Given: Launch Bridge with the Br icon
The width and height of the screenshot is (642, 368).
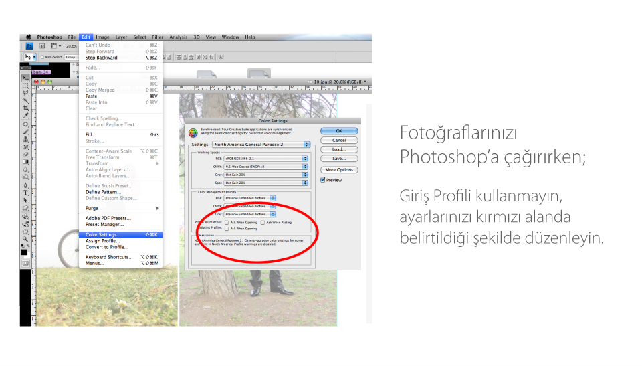Looking at the screenshot, I should point(41,46).
